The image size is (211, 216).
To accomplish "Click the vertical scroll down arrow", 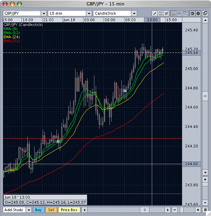I will [x=205, y=172].
